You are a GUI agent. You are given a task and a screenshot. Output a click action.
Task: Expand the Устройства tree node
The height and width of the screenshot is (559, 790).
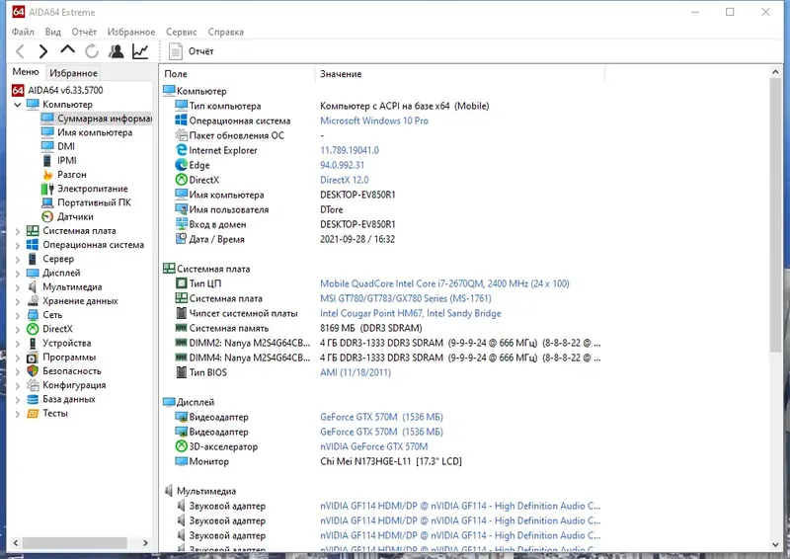click(x=17, y=344)
